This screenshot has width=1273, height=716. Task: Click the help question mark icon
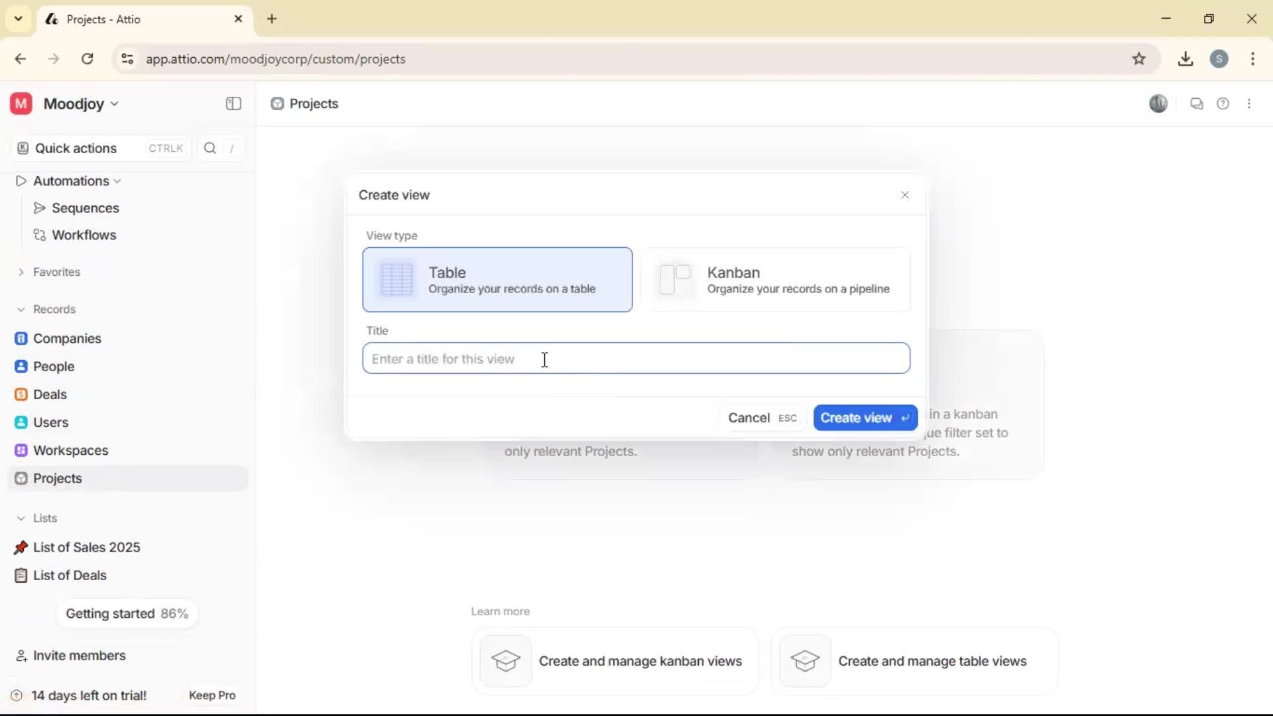click(1223, 103)
